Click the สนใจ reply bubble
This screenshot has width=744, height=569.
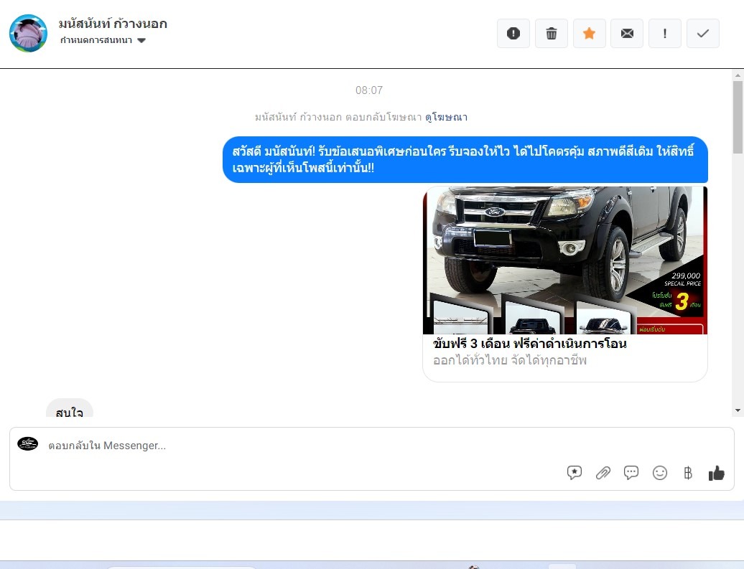[69, 408]
